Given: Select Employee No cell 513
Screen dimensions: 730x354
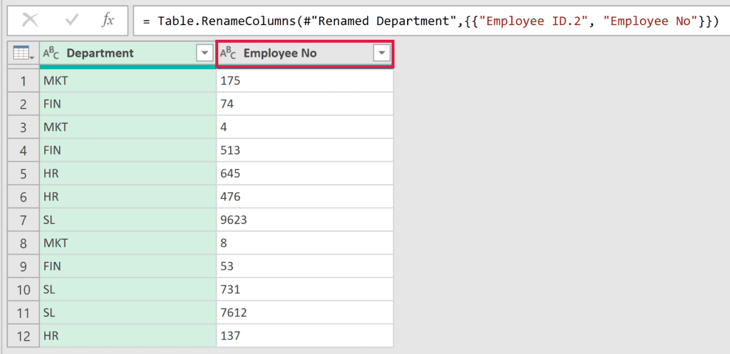Looking at the screenshot, I should [305, 151].
